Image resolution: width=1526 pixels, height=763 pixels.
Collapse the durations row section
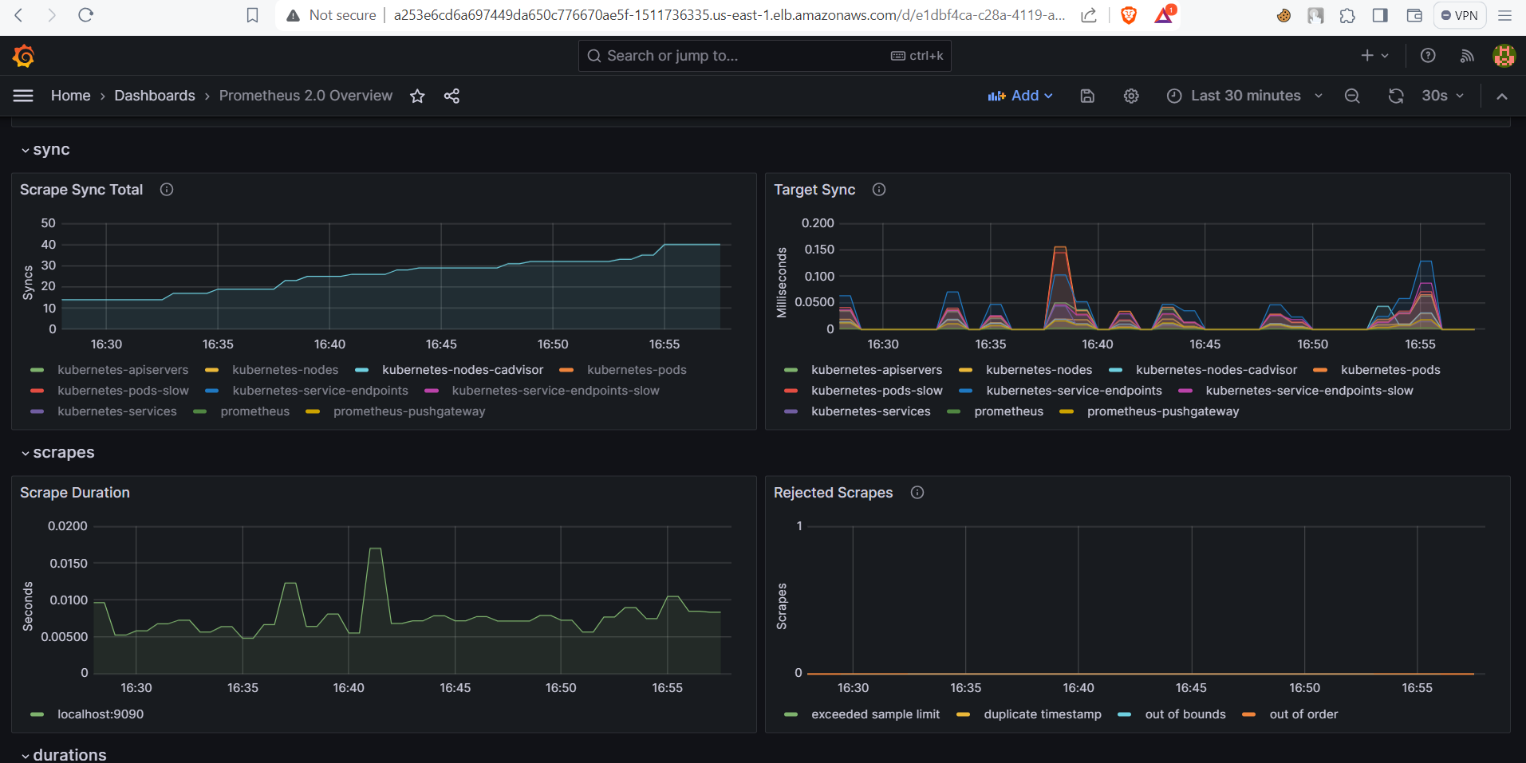point(64,754)
